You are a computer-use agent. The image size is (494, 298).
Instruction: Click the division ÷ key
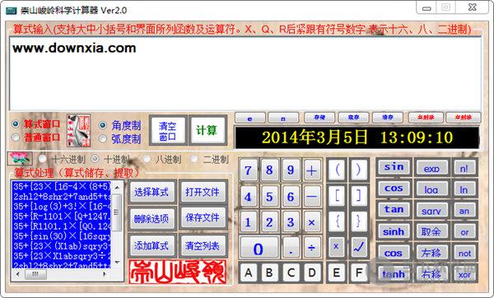311,249
